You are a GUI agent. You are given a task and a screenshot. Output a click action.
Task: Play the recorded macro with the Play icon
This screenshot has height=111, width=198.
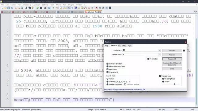click(103, 8)
